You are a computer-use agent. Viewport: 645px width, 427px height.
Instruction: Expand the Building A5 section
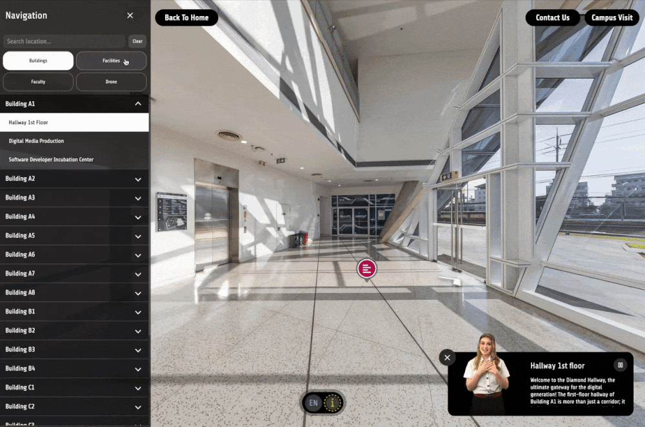tap(74, 236)
